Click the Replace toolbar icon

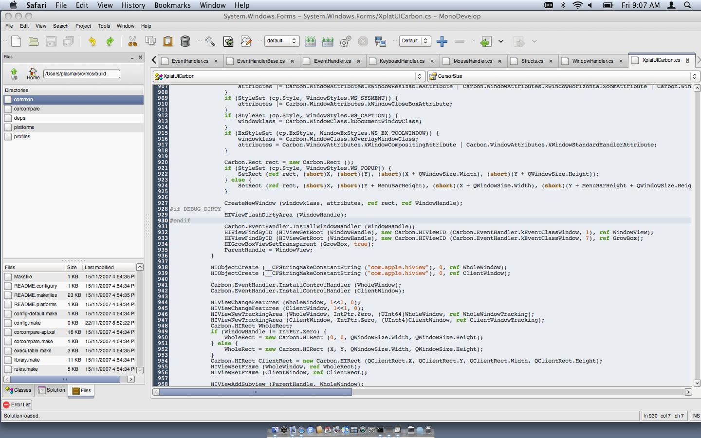246,41
